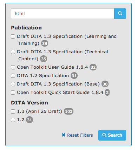Enable Open Toolkit User Guide 1.8.4 filter
Viewport: 137px width, 150px height.
click(13, 67)
